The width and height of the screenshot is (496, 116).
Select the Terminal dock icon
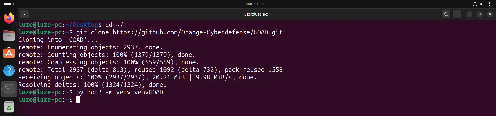[x=9, y=89]
